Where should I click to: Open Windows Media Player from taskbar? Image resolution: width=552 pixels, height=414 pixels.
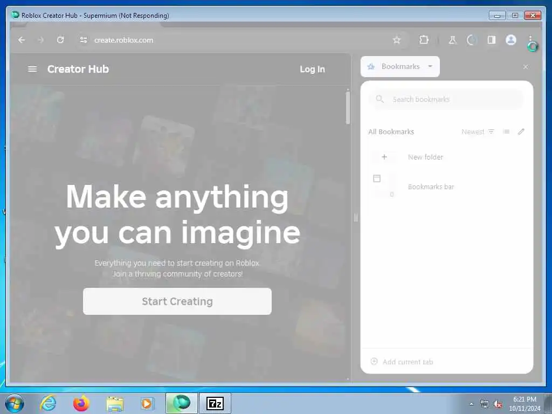pyautogui.click(x=147, y=403)
